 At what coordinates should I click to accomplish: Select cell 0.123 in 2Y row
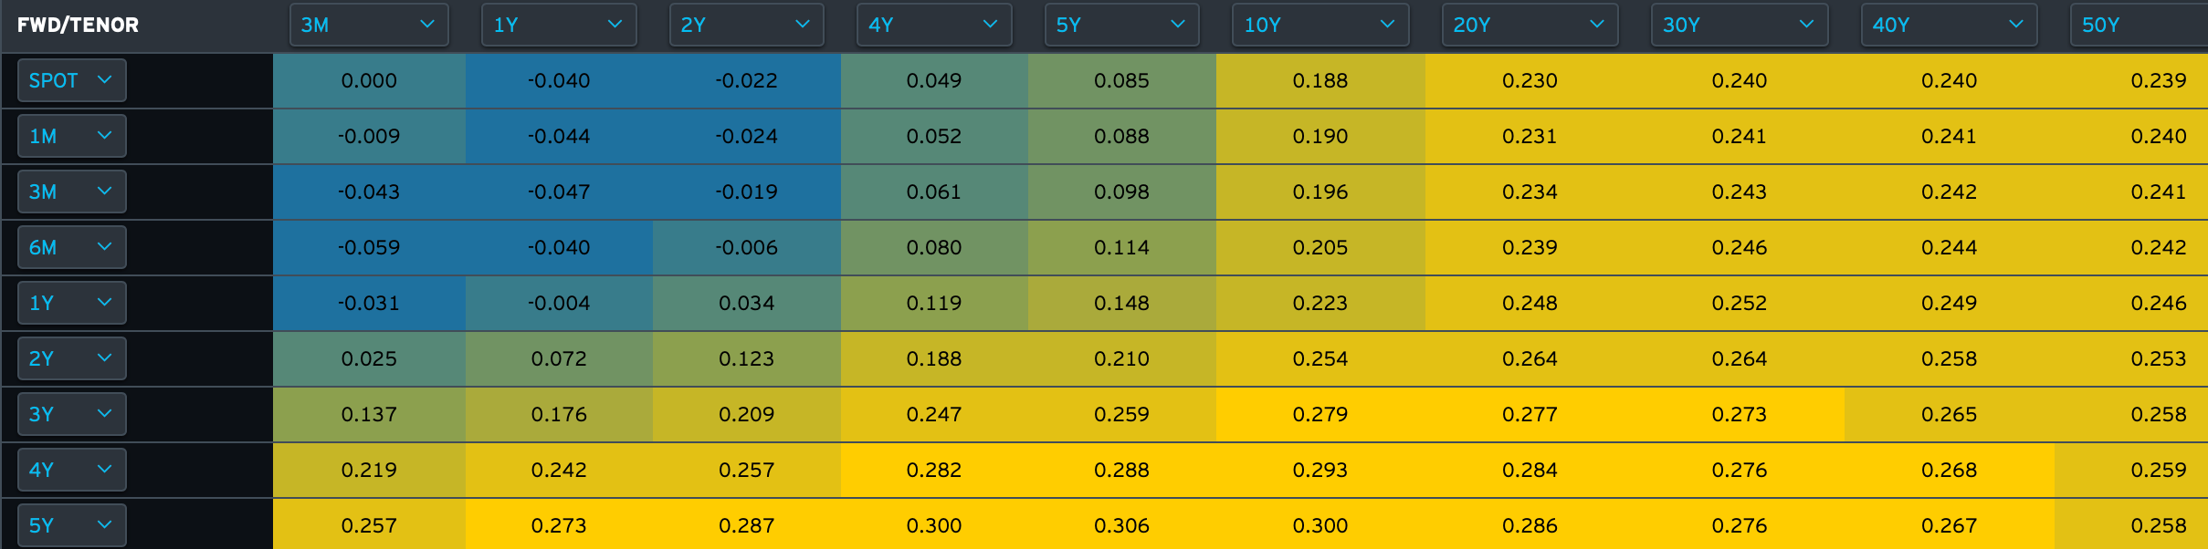point(747,358)
